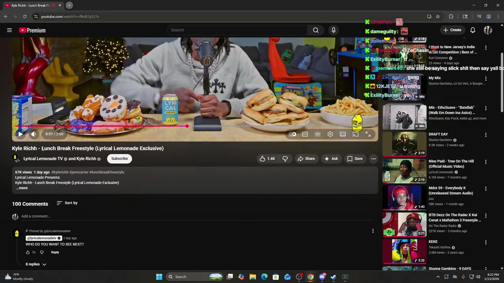Expand description with ...more
Viewport: 504px width, 283px height.
point(22,188)
